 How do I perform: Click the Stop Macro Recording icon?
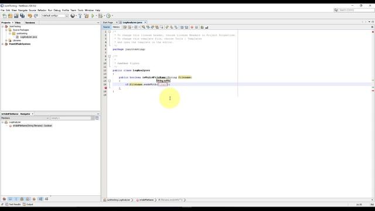[196, 28]
